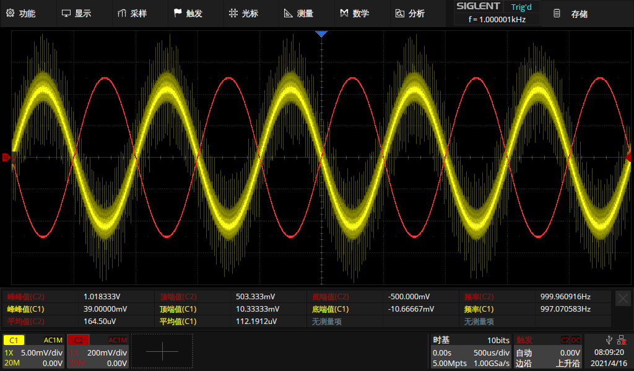This screenshot has width=634, height=371.
Task: Click the monitor icon beside 显示
Action: pos(66,14)
